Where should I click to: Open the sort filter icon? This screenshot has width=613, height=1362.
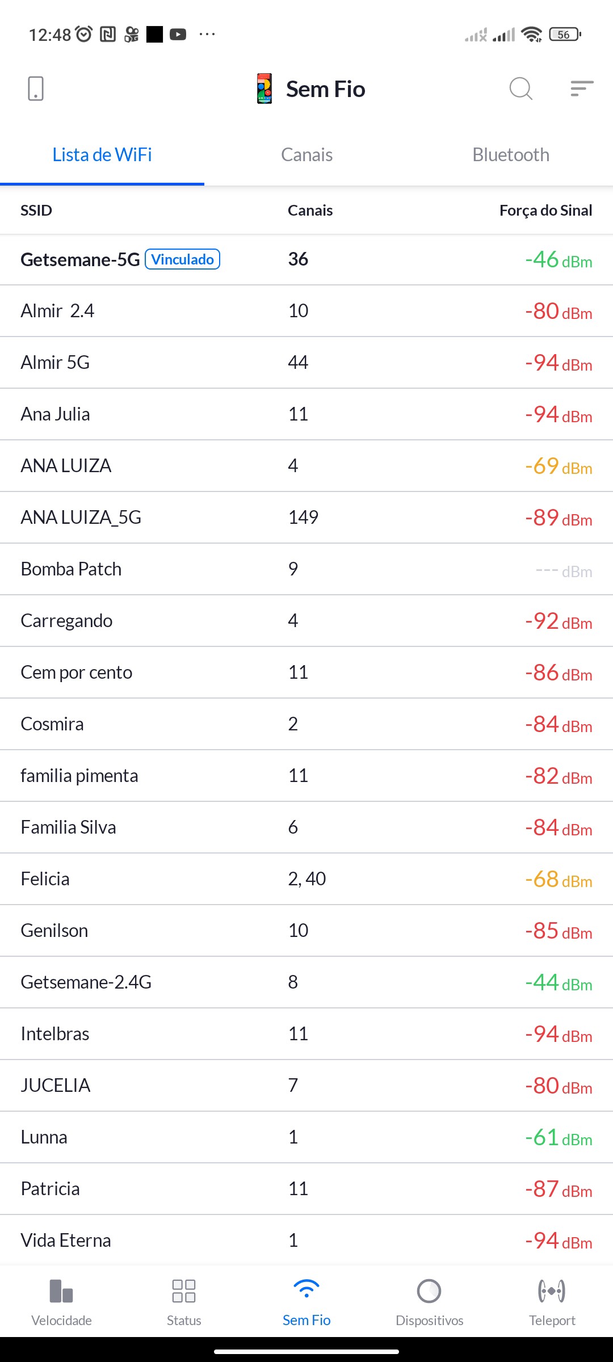581,89
